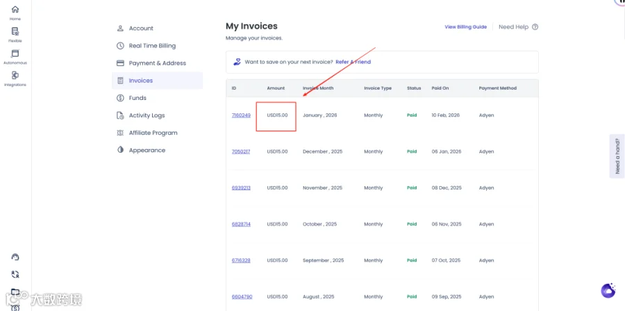This screenshot has width=625, height=311.
Task: Open invoice 7050217
Action: [x=241, y=151]
